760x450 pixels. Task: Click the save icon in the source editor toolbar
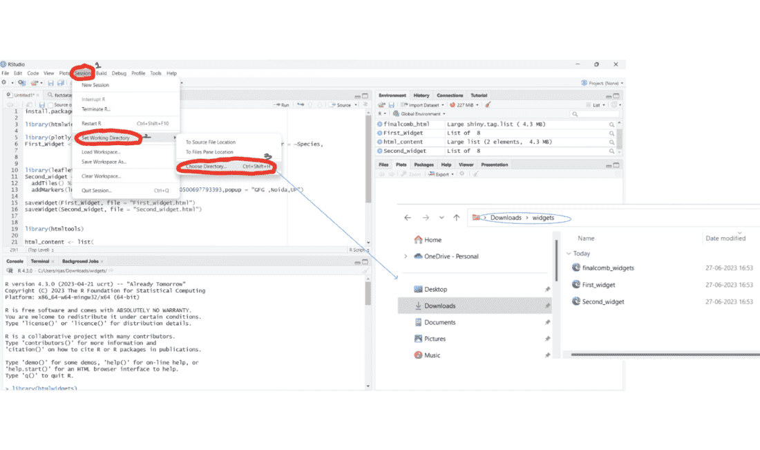tap(41, 105)
